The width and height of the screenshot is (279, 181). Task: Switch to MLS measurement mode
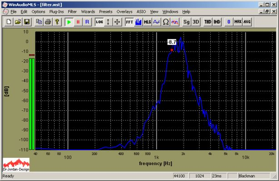(148, 22)
